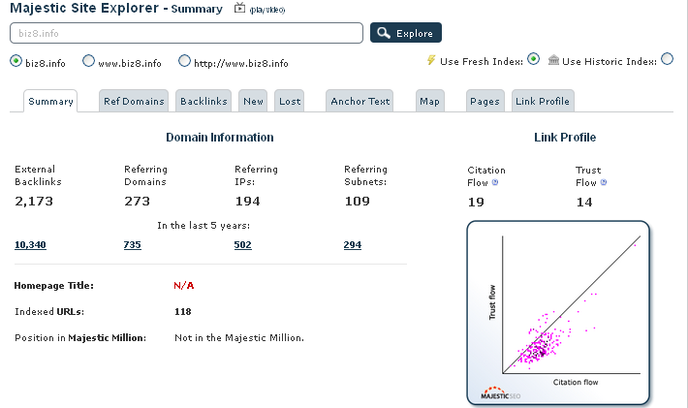
Task: Switch to the Summary tab
Action: (50, 102)
